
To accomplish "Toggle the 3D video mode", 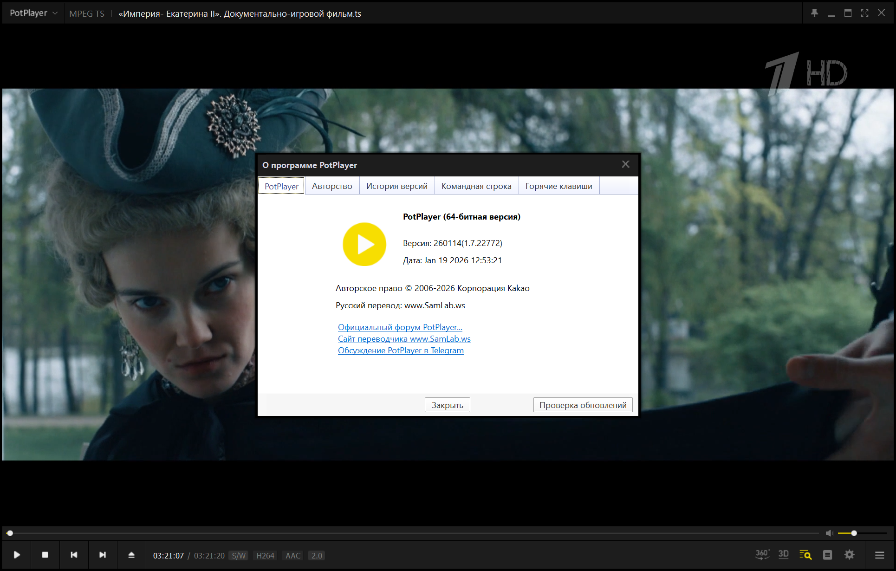I will tap(784, 554).
